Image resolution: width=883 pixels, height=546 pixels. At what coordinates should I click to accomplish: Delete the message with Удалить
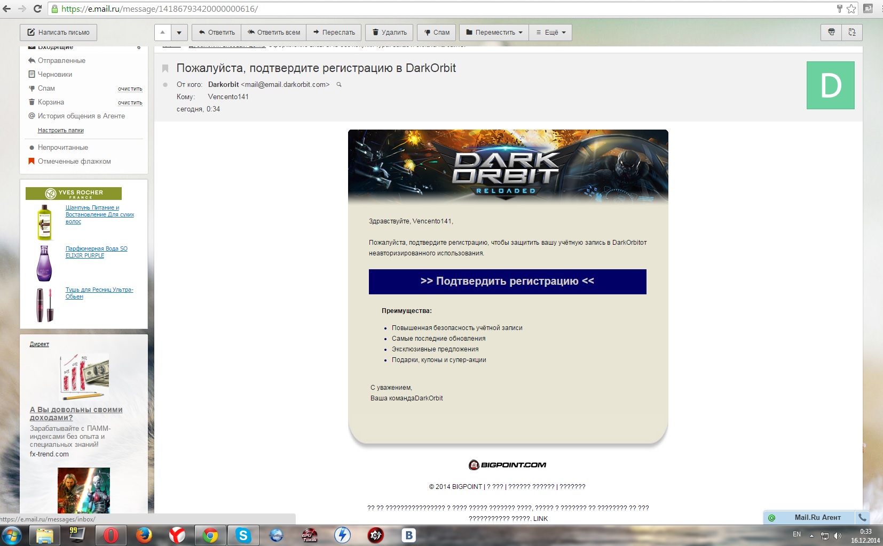pos(390,32)
